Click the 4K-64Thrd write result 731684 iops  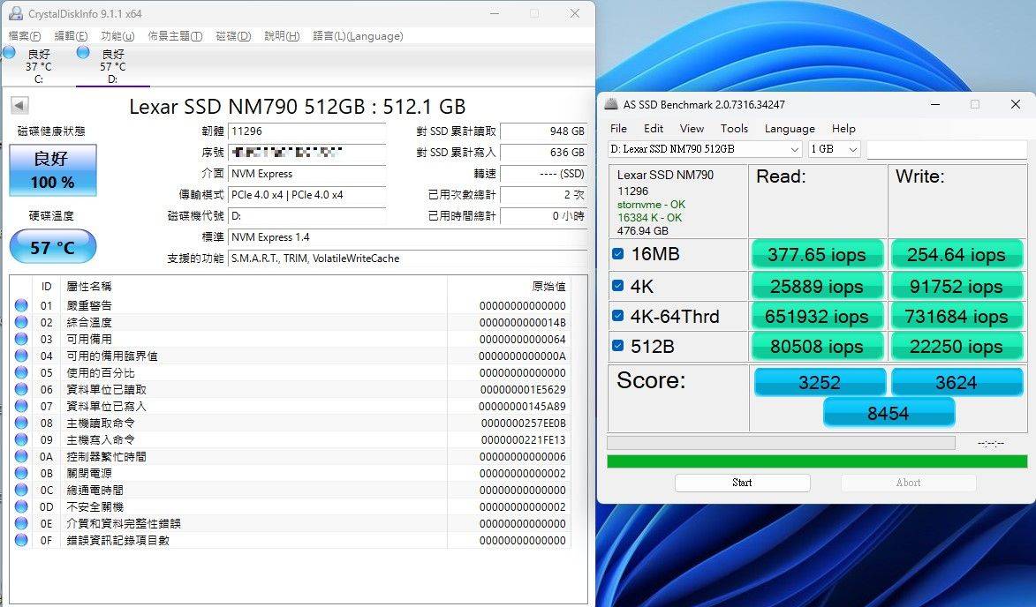(956, 317)
